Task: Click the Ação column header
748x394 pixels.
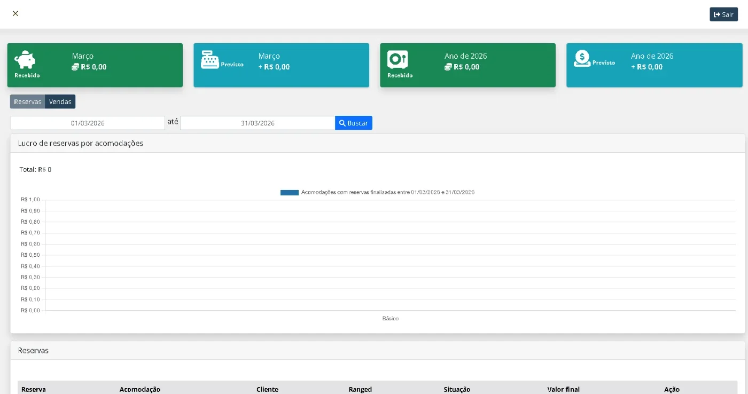Action: [x=672, y=389]
